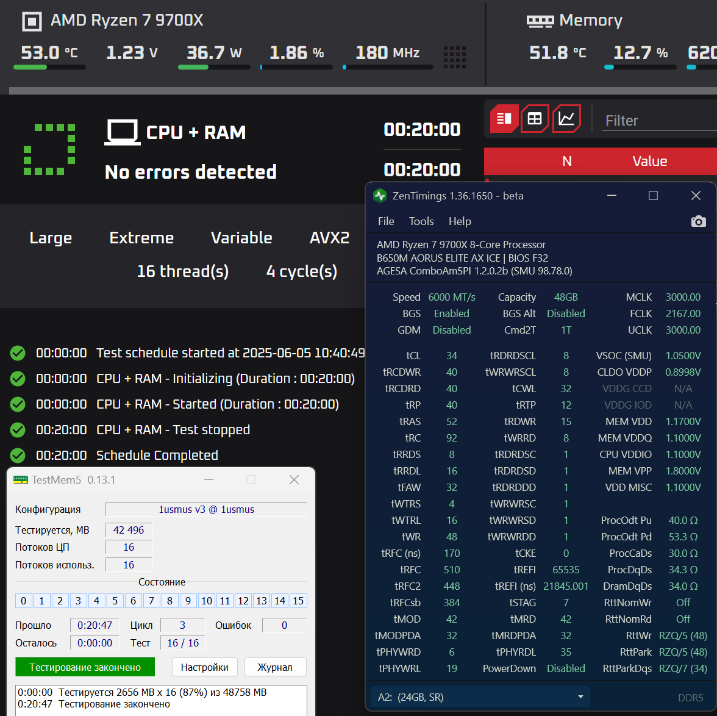Click check icon for Test stopped entry
The height and width of the screenshot is (716, 717).
(18, 430)
